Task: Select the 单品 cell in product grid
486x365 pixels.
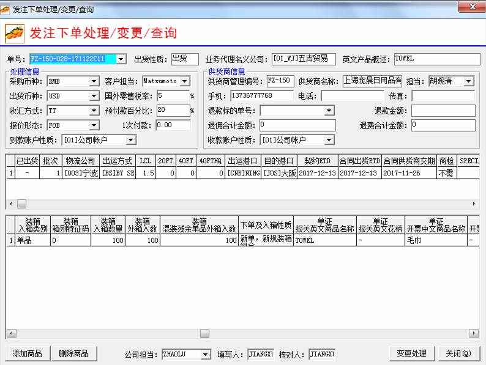Action: coord(32,240)
